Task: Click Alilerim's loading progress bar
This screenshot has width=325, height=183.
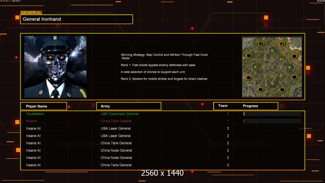Action: [272, 121]
